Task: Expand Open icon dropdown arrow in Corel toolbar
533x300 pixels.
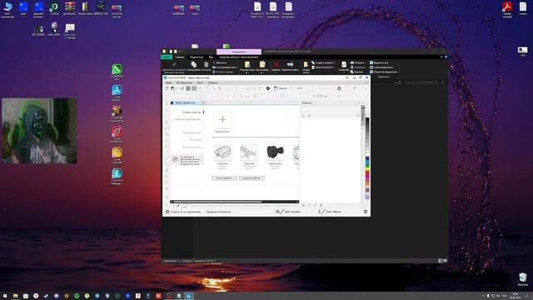Action: coord(177,88)
